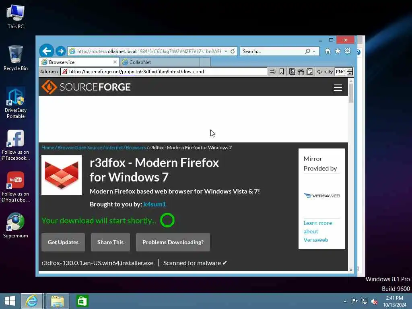Click the page scrollbar up arrow

(x=351, y=81)
